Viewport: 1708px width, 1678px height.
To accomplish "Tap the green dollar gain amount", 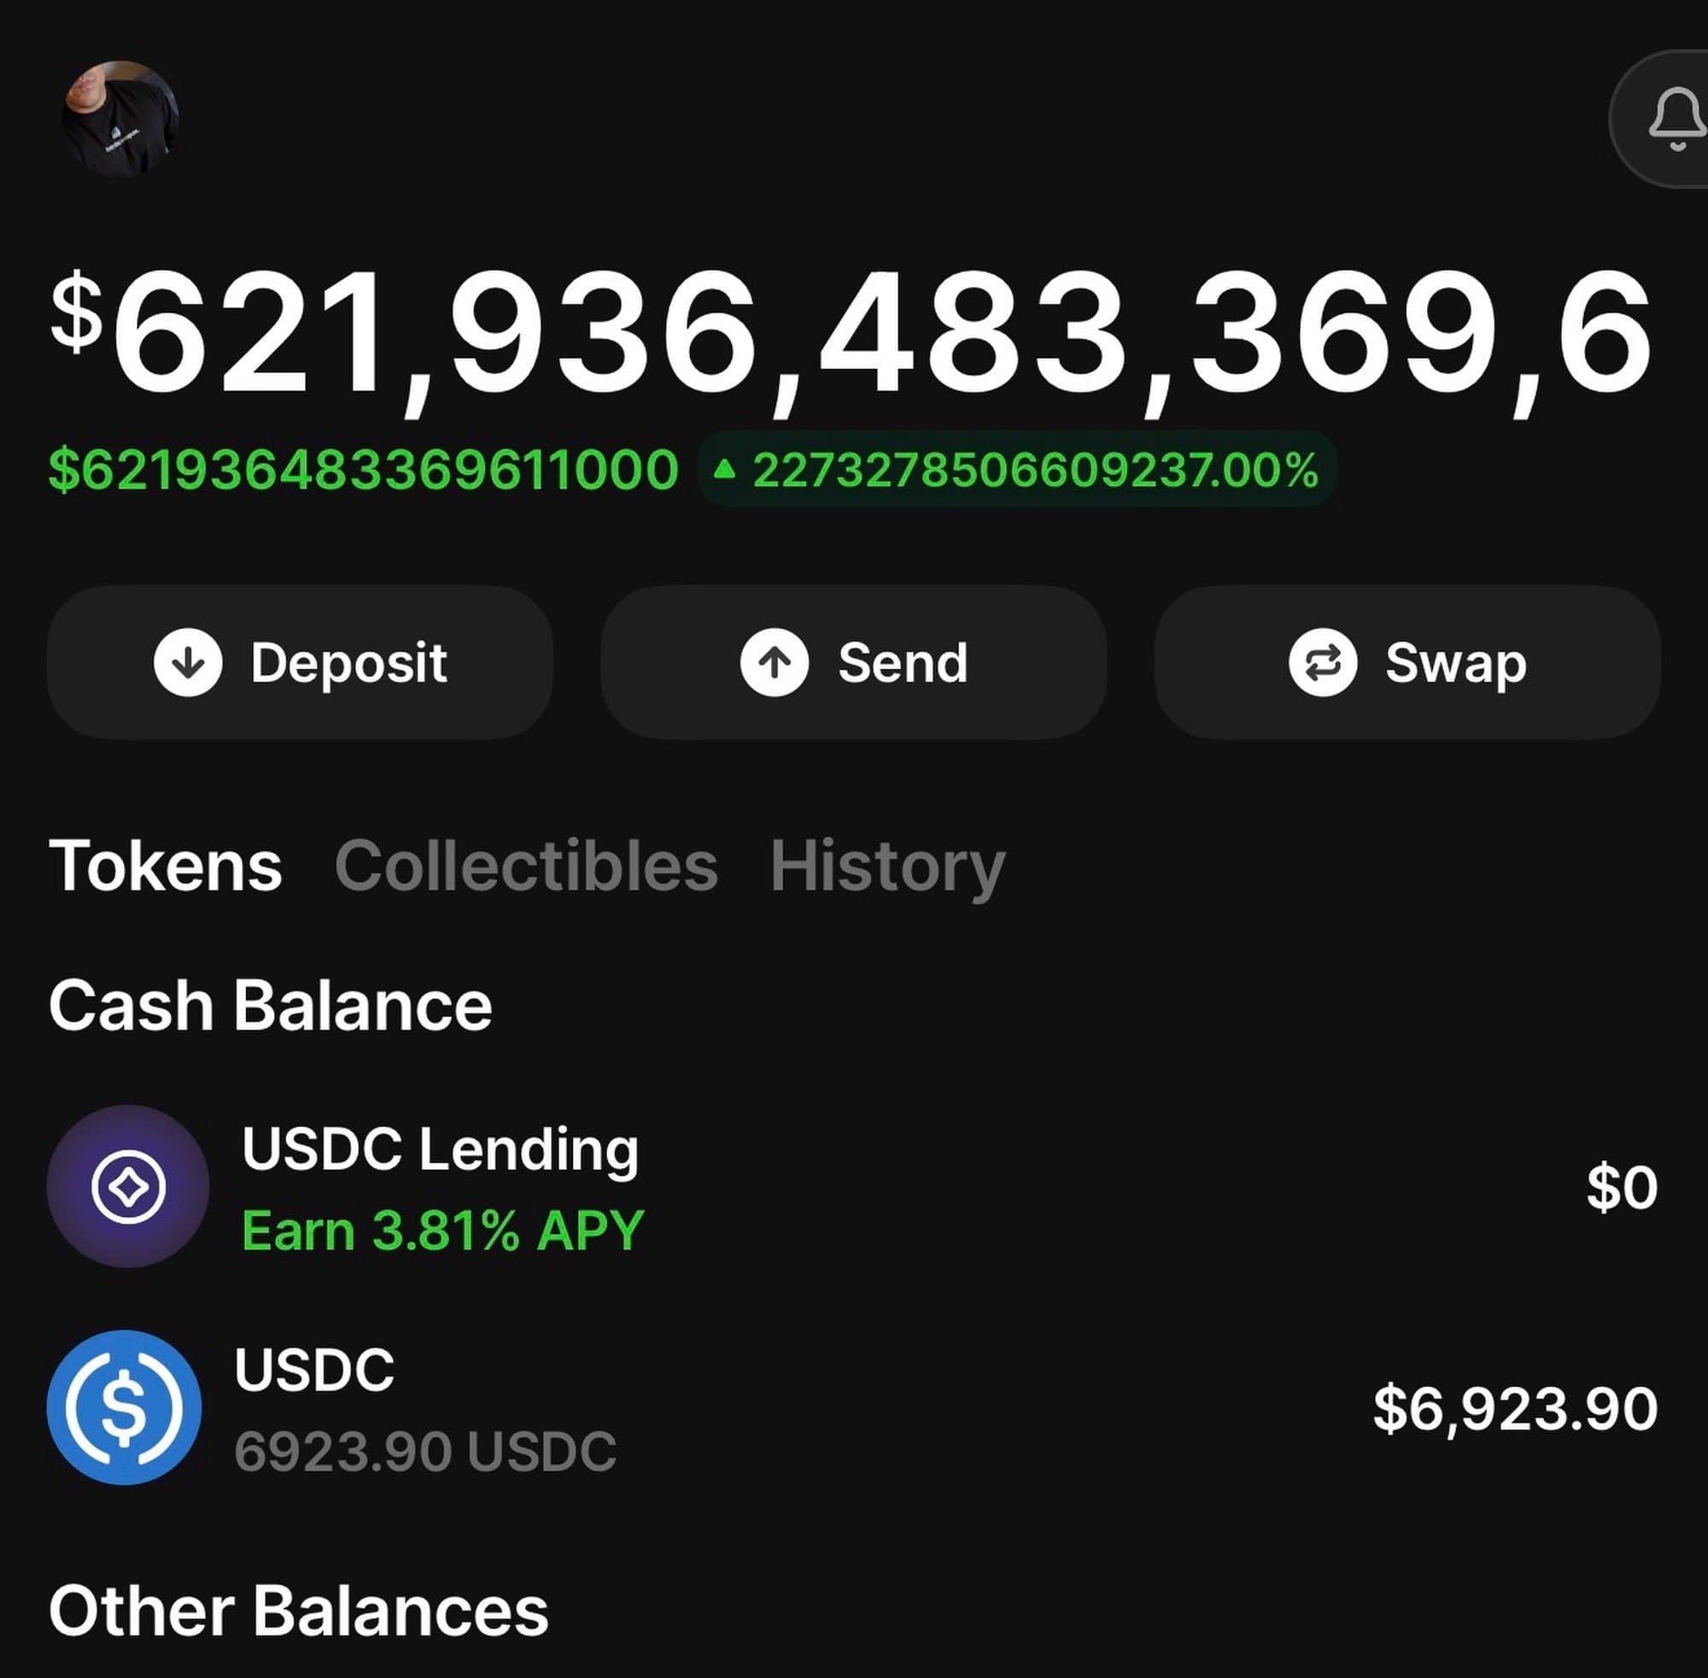I will tap(363, 470).
